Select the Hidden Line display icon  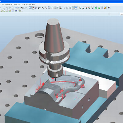click(x=67, y=8)
